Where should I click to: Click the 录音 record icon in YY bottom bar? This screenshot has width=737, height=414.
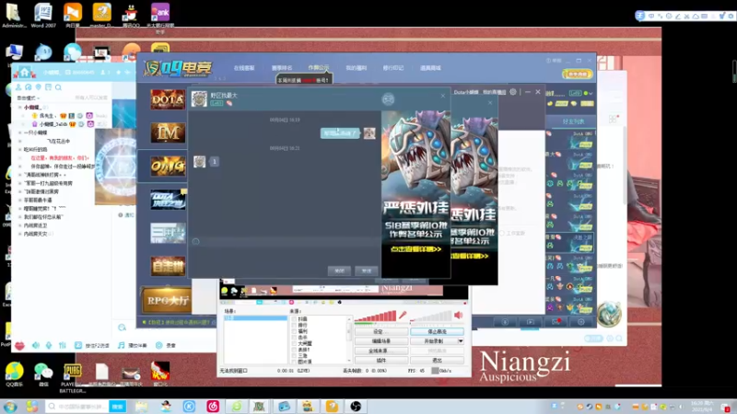[x=166, y=346]
